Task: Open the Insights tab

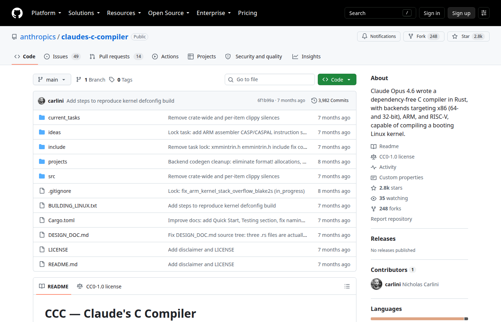Action: (x=306, y=57)
